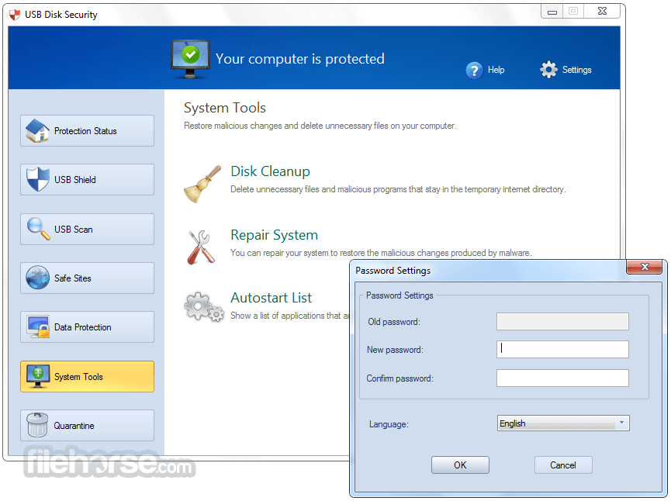Click the USB Disk Security title bar shield icon
This screenshot has height=501, width=671.
tap(15, 15)
